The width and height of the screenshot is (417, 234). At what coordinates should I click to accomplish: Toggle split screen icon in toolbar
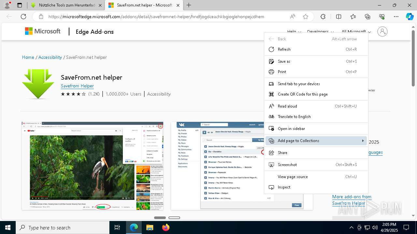coord(338,17)
